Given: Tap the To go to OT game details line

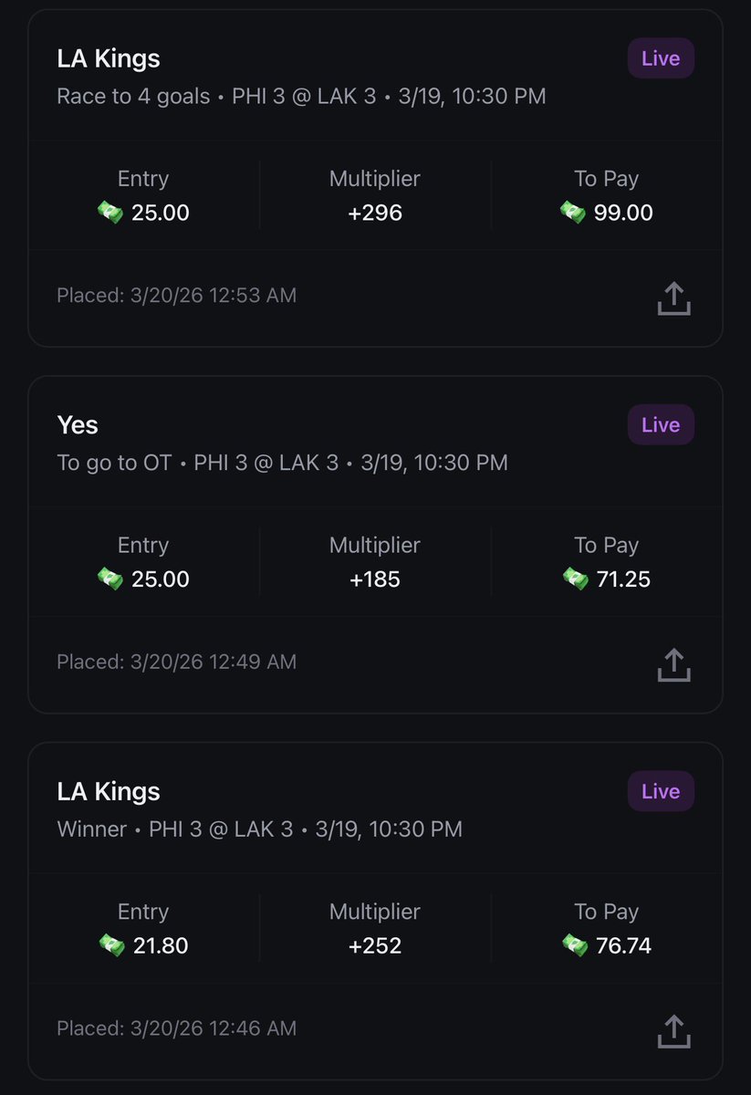Looking at the screenshot, I should tap(282, 463).
